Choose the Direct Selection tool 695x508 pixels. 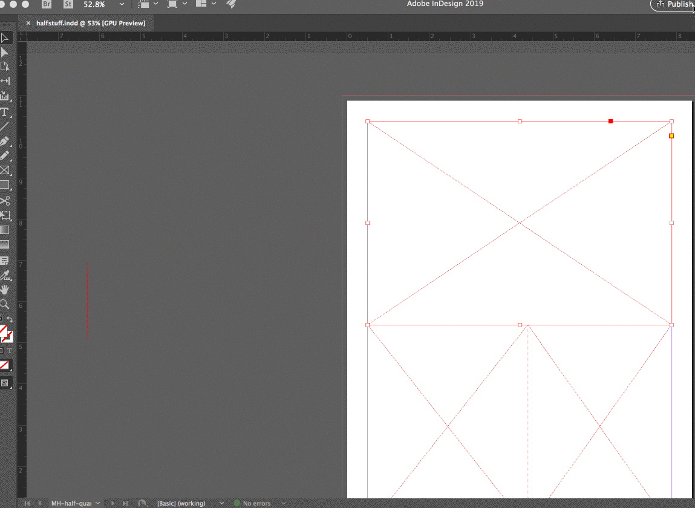[x=7, y=53]
